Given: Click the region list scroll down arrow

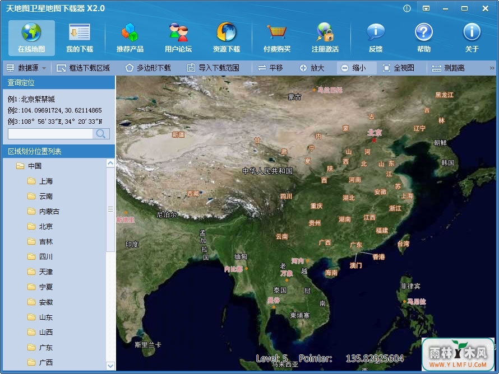Looking at the screenshot, I should point(110,366).
